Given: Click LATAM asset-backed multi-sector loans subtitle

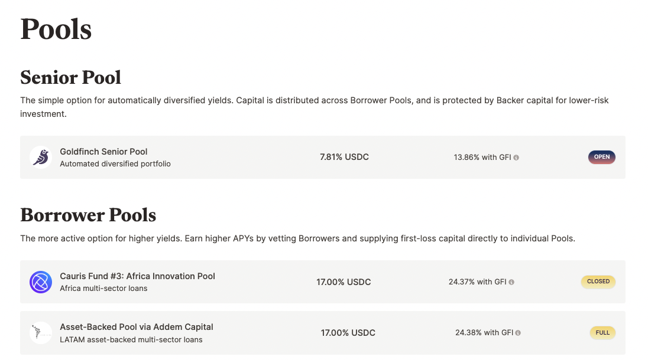Looking at the screenshot, I should point(131,340).
